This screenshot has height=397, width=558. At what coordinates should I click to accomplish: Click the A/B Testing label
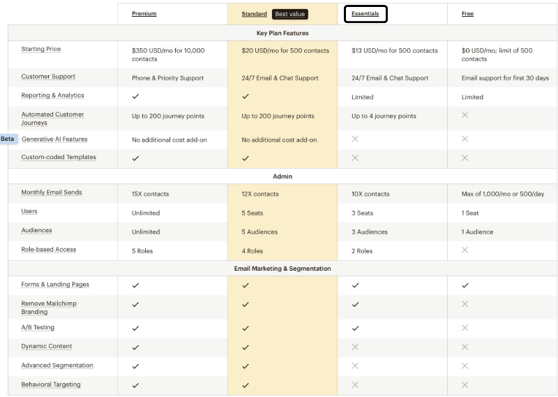[38, 327]
